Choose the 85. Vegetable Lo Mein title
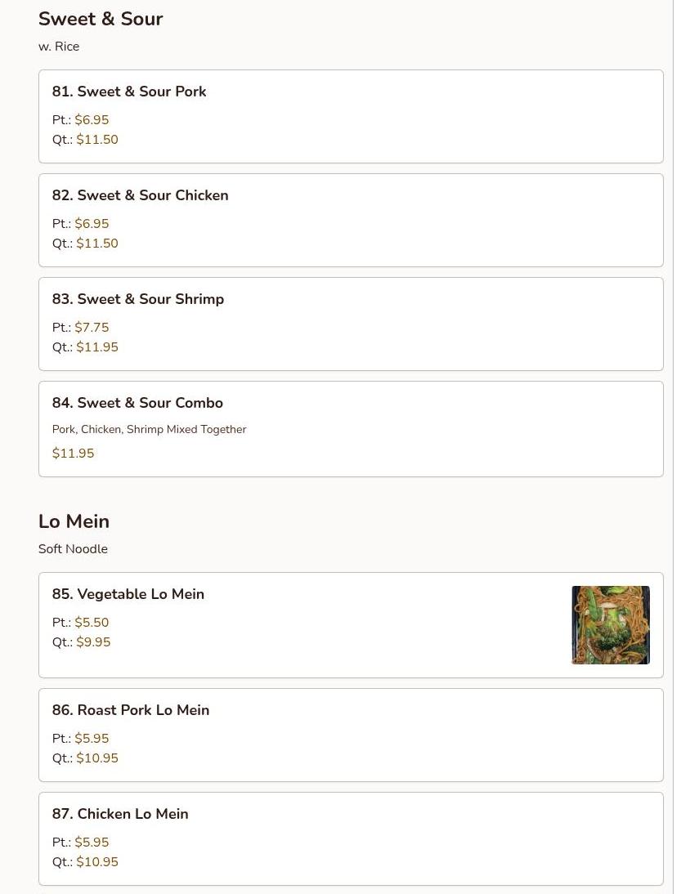 tap(128, 594)
